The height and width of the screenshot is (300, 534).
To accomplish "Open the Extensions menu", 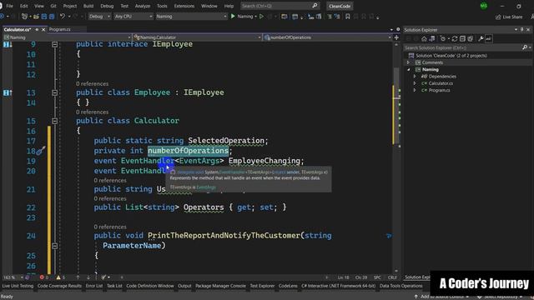I will click(184, 6).
